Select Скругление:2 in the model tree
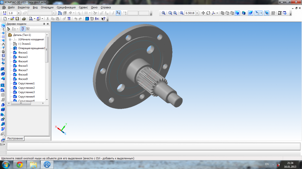Image resolution: width=302 pixels, height=169 pixels. click(26, 88)
